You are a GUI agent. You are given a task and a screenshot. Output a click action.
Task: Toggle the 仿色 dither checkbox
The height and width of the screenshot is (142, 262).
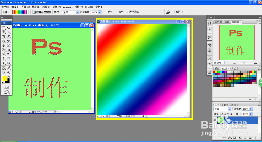tap(117, 12)
